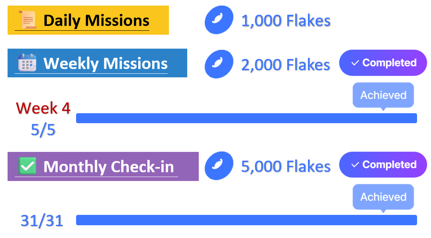
Task: Click the flake coin icon beside 1,000 Flakes
Action: [219, 20]
